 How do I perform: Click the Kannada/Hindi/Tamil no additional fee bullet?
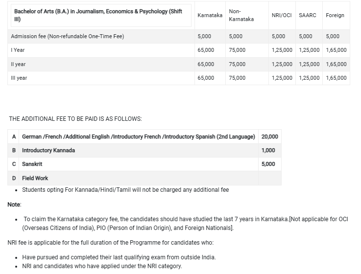pyautogui.click(x=125, y=189)
